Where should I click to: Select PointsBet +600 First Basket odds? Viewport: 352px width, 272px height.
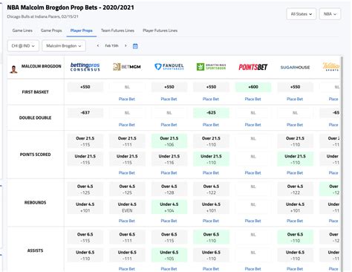[x=253, y=87]
